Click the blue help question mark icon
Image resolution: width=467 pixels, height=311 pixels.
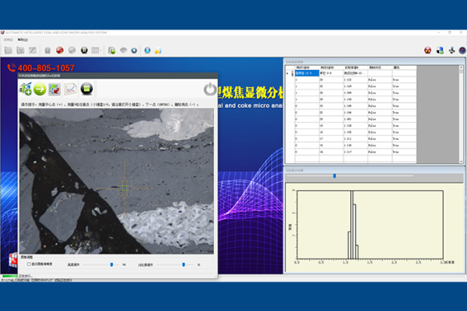click(146, 51)
